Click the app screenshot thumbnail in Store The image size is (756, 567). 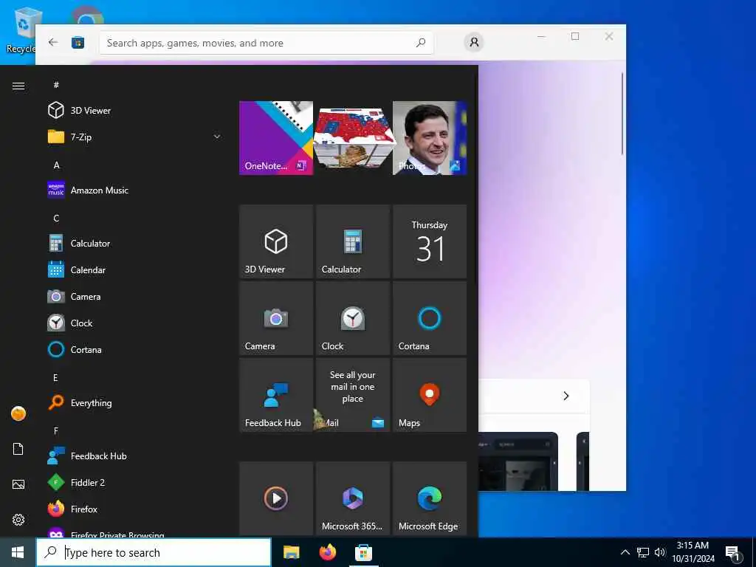pos(518,461)
